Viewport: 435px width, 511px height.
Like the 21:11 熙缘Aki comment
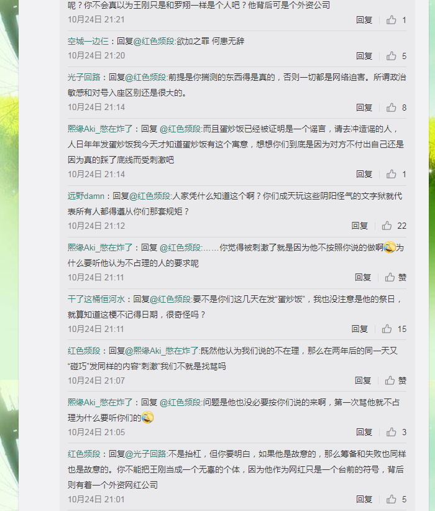(x=390, y=277)
